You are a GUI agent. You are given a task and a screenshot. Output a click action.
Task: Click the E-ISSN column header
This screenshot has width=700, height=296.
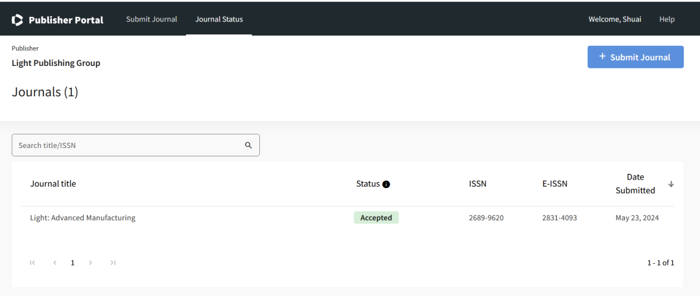[x=555, y=184]
